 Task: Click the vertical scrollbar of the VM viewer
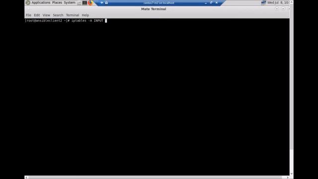coord(292,77)
